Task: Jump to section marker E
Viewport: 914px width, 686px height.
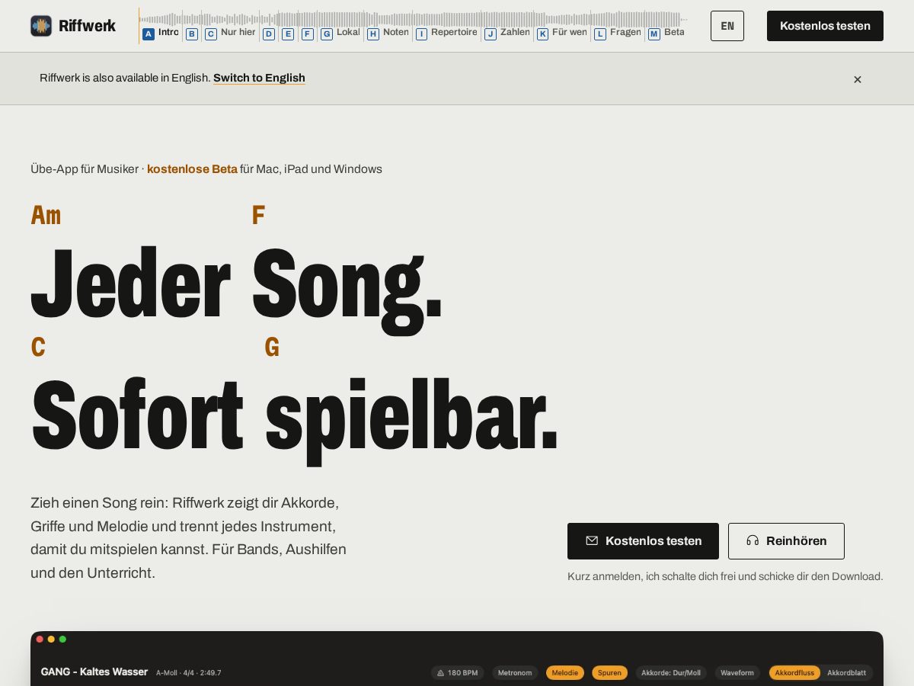Action: pyautogui.click(x=288, y=34)
